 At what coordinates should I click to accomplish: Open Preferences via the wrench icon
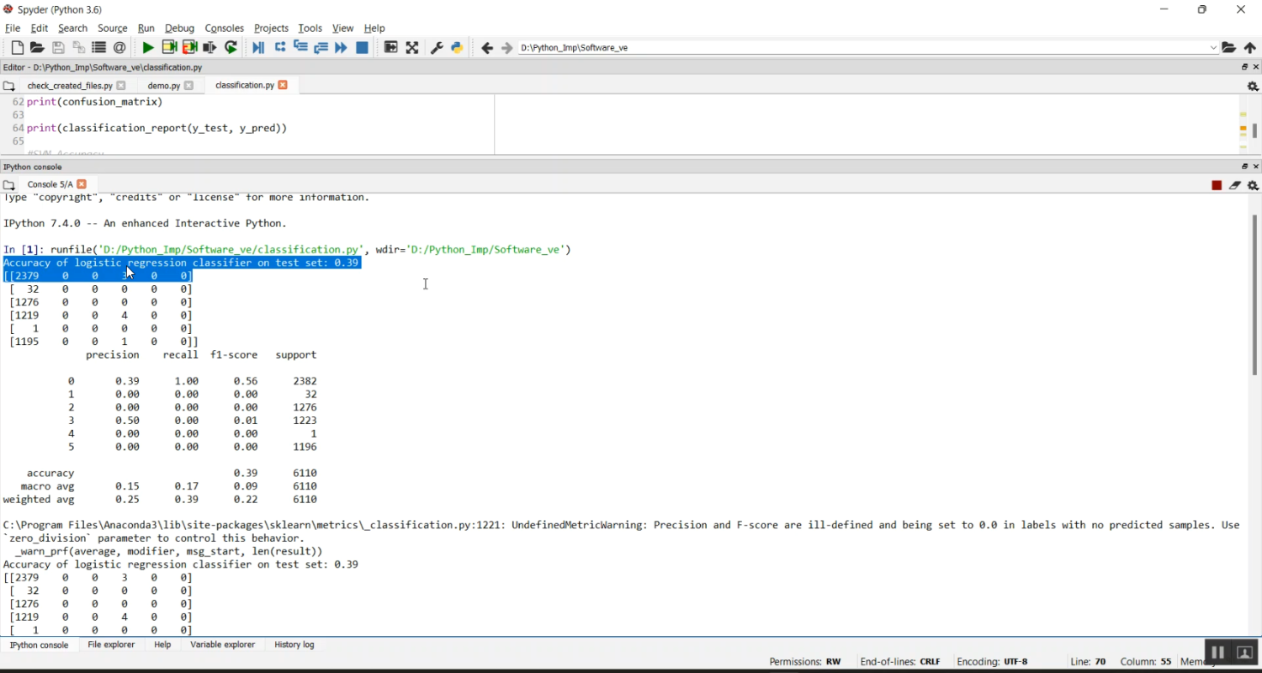[437, 48]
